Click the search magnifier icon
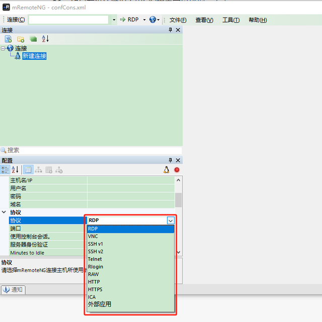Viewport: 322px width, 322px height. (x=4, y=150)
